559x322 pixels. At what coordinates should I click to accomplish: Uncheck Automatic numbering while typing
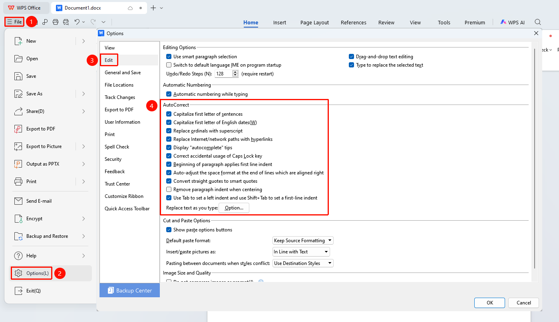[x=169, y=94]
